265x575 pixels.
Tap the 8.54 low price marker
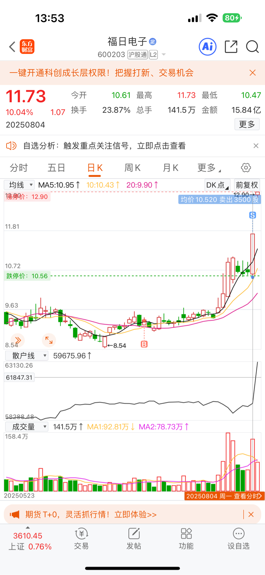point(117,346)
